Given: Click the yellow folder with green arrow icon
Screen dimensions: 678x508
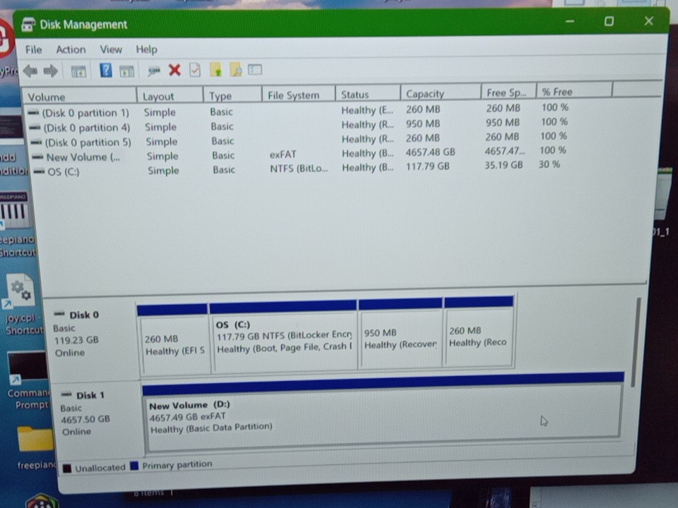Looking at the screenshot, I should (215, 70).
